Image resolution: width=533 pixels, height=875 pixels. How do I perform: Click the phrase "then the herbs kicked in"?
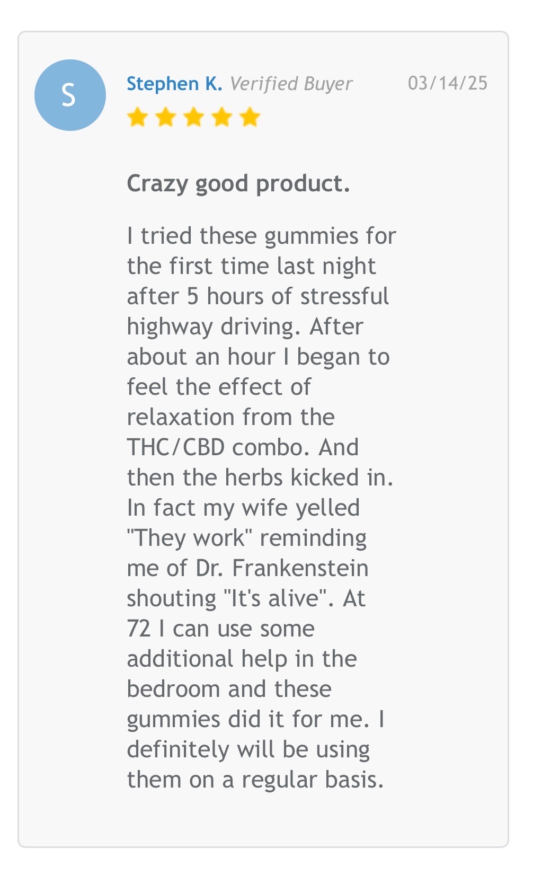258,478
